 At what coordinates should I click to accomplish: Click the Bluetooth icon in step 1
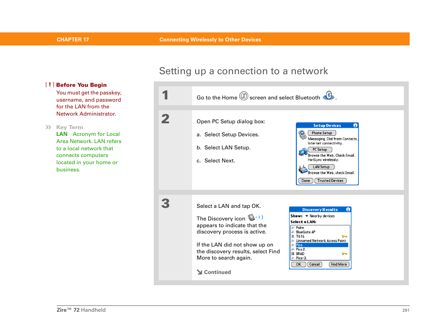(329, 95)
